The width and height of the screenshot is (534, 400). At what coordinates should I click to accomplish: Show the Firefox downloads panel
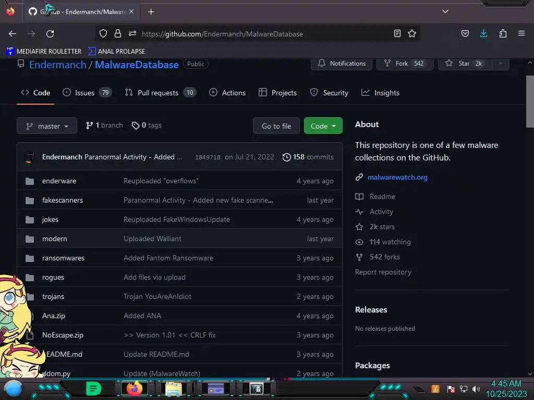483,33
